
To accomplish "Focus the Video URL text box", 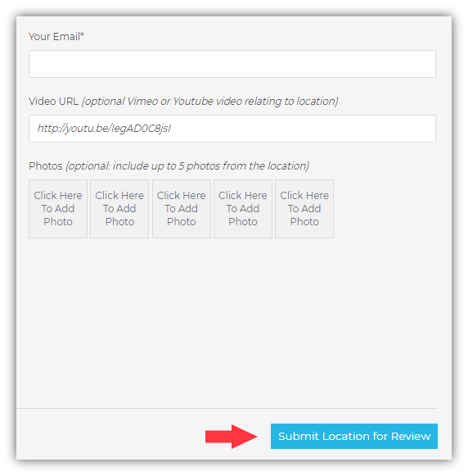I will click(x=232, y=129).
